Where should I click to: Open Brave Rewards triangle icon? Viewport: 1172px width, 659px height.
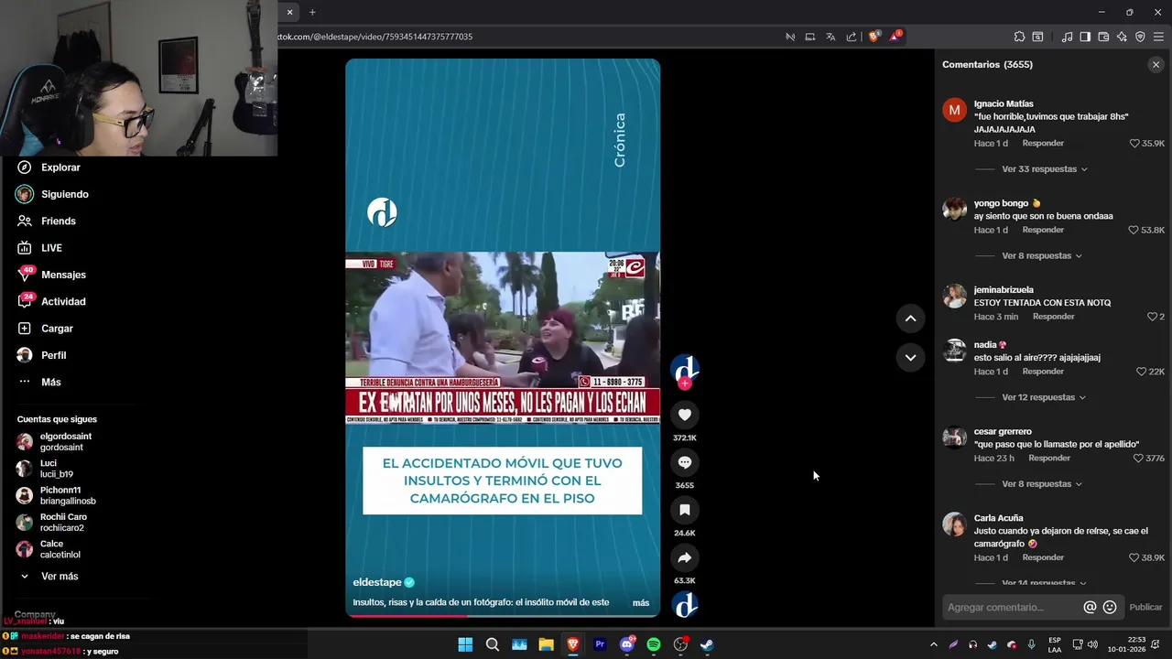tap(895, 37)
